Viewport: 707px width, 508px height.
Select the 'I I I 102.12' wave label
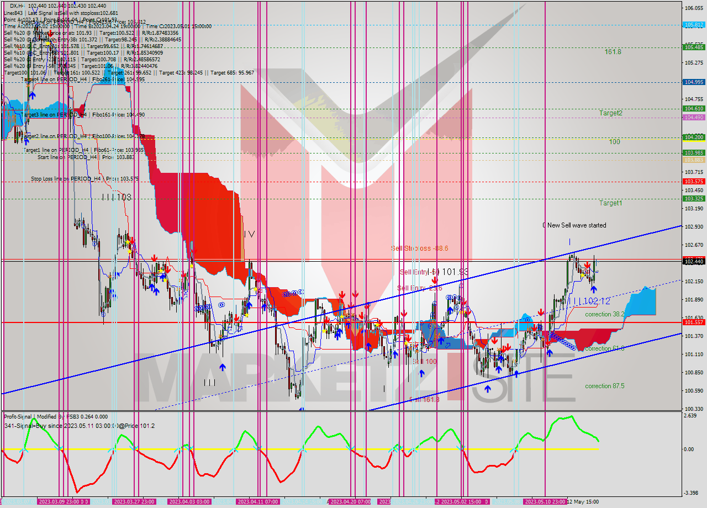click(x=591, y=301)
